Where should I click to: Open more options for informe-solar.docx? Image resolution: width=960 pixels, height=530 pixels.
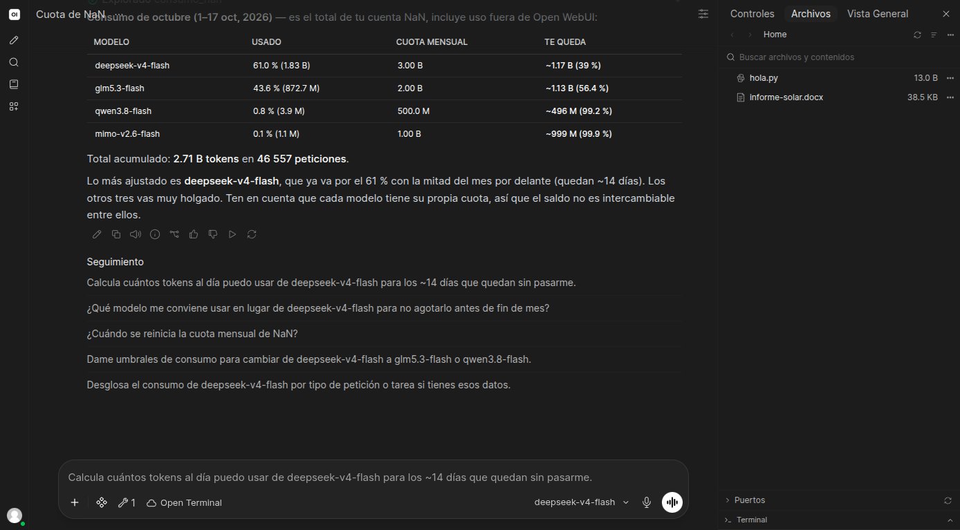[x=950, y=97]
